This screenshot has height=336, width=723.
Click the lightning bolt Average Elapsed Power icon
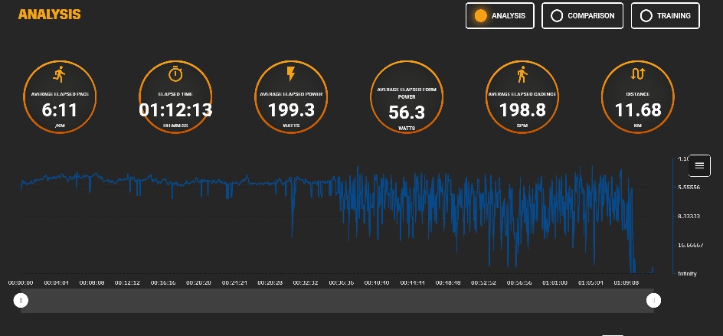(290, 74)
